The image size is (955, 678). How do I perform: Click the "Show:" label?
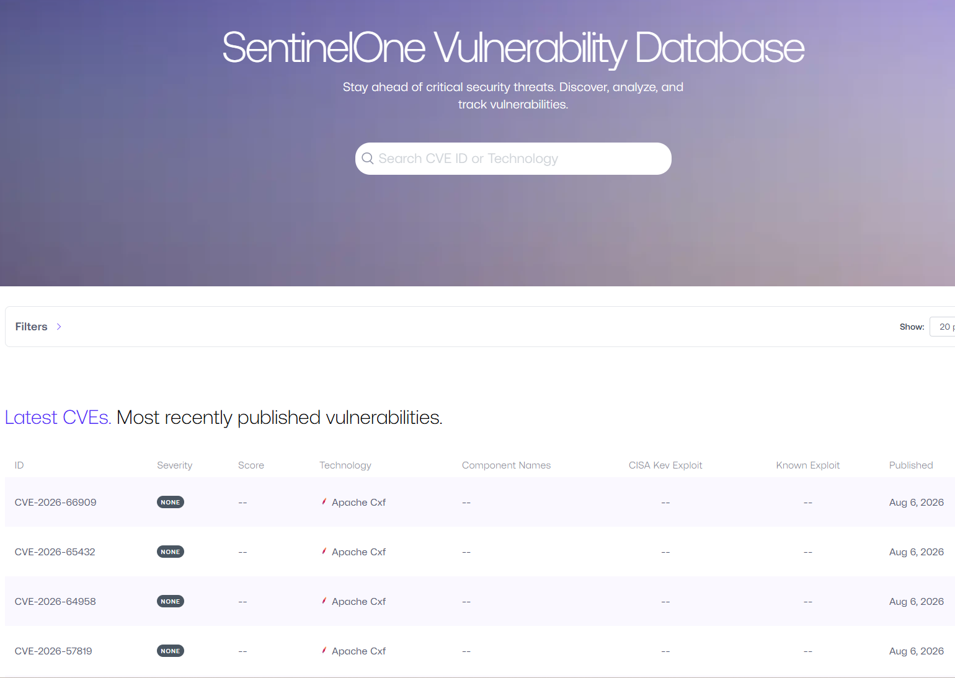pyautogui.click(x=912, y=327)
